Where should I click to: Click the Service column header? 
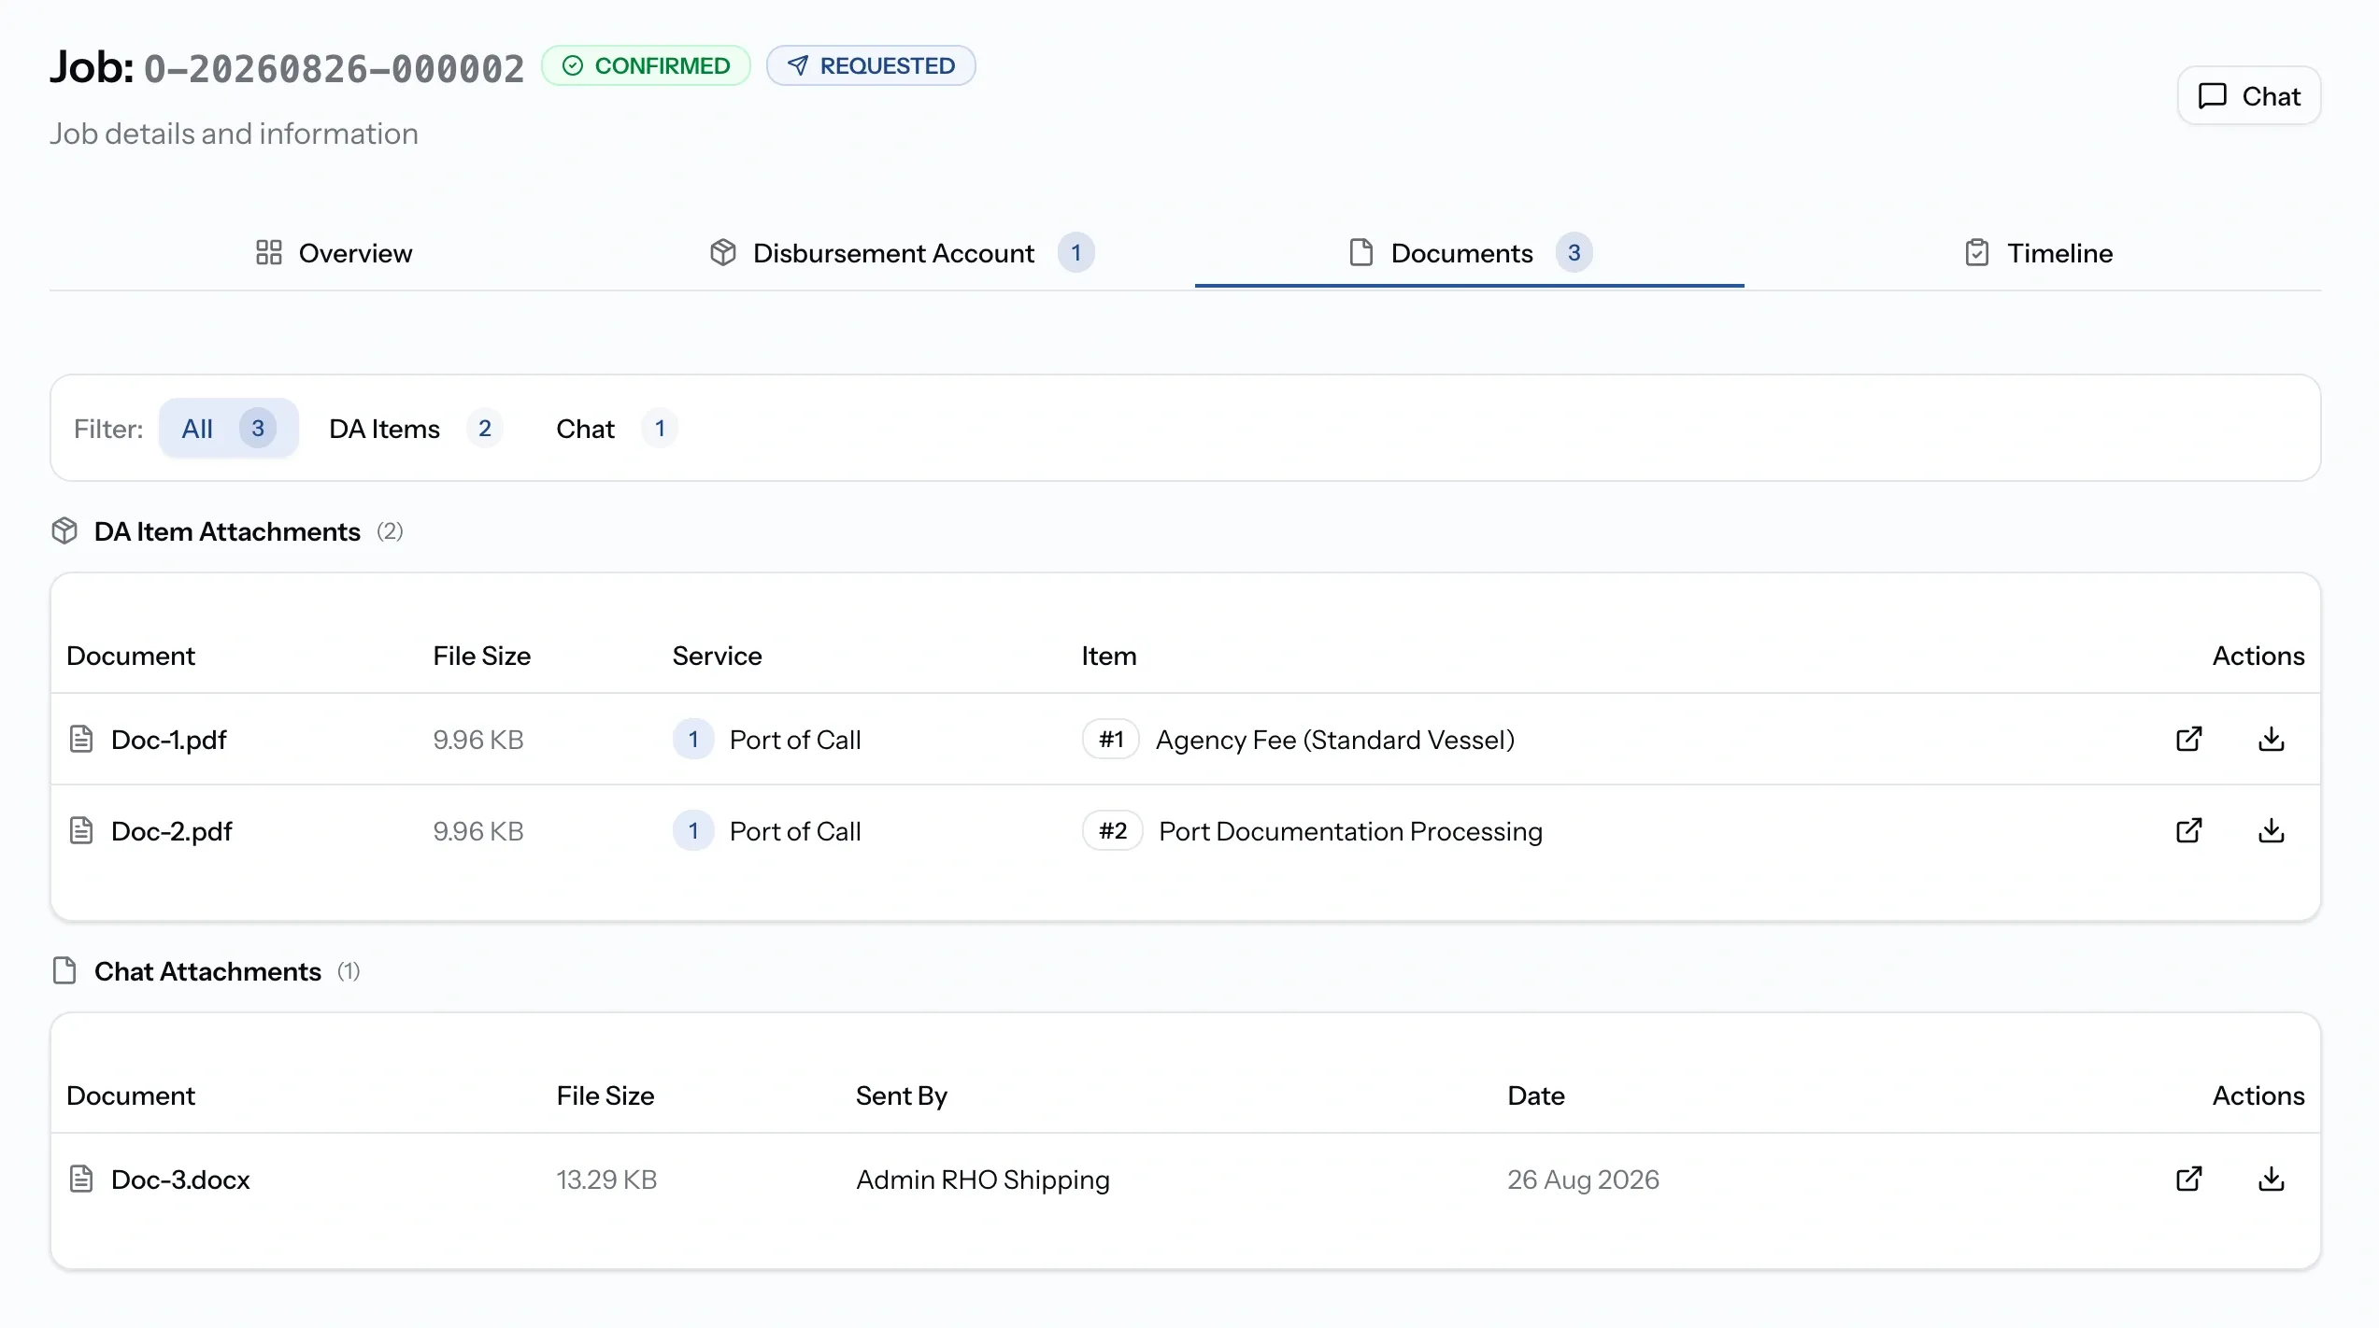(717, 656)
